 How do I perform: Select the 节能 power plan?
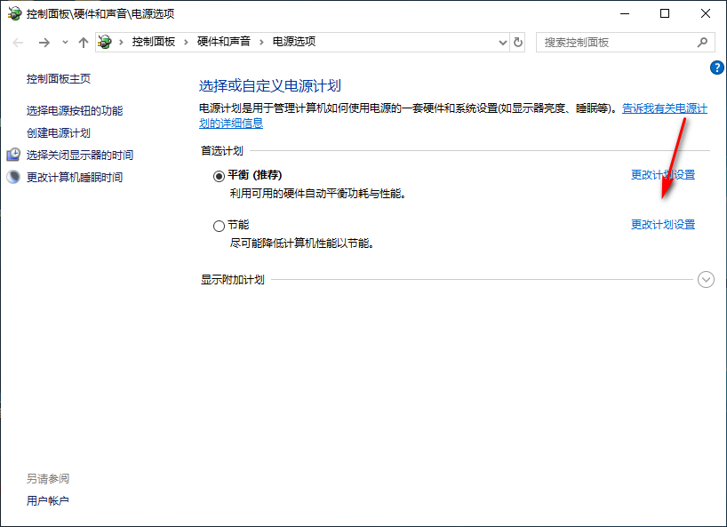coord(219,226)
